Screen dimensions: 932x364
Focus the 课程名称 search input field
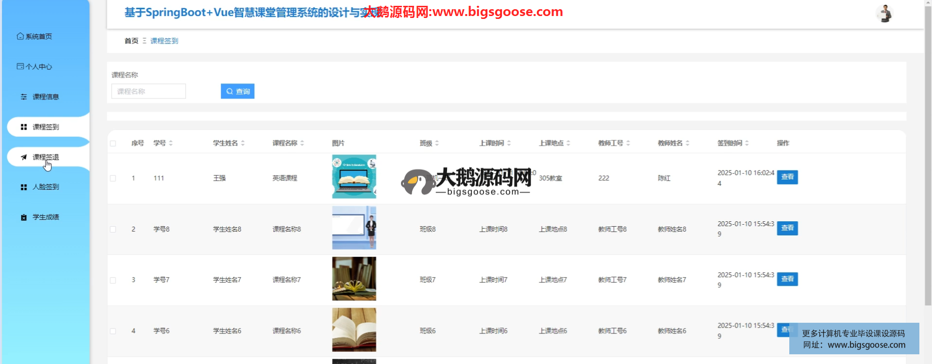(x=149, y=91)
